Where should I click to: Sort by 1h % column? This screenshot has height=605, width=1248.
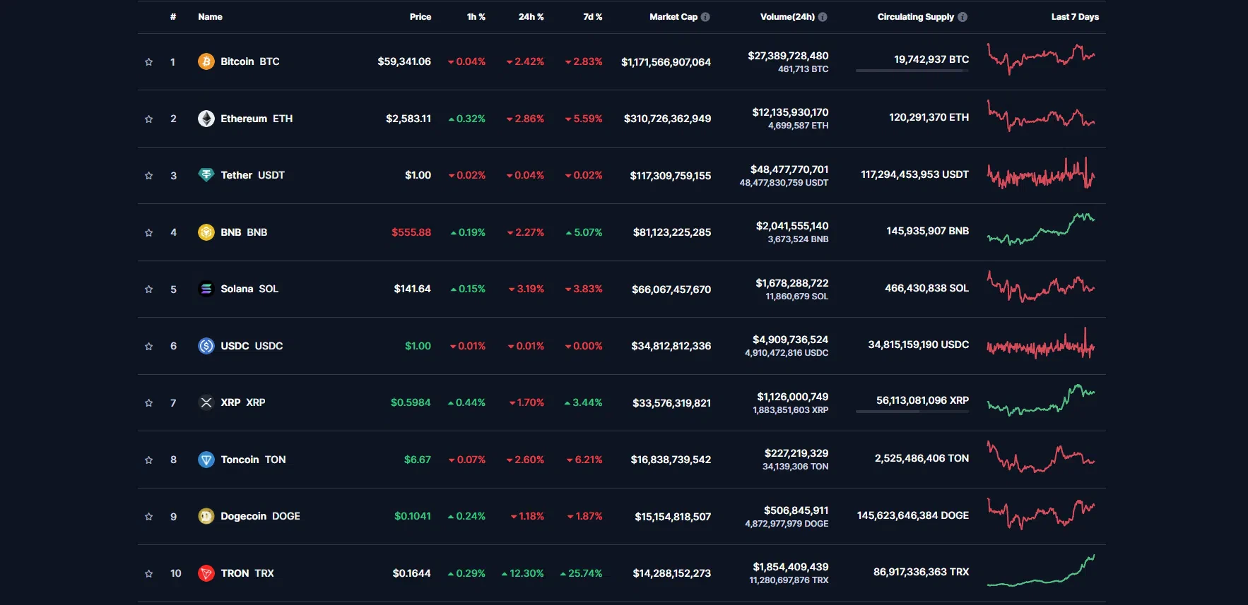click(476, 17)
